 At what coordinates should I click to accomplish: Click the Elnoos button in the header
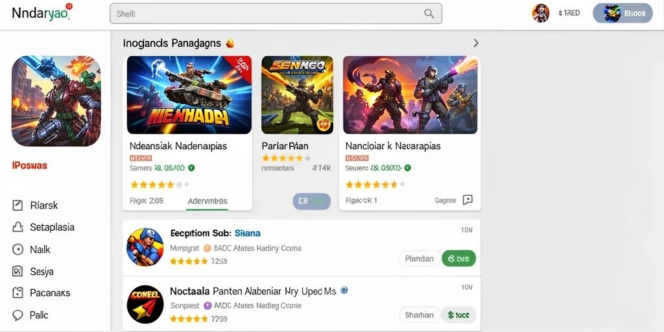point(622,13)
